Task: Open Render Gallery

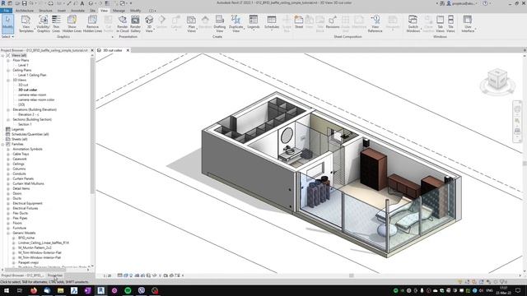Action: coord(135,24)
